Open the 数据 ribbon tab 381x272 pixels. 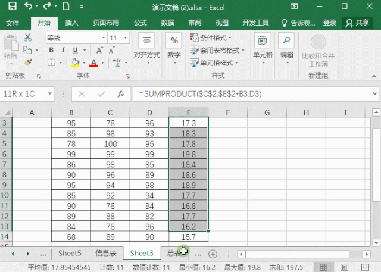[167, 23]
